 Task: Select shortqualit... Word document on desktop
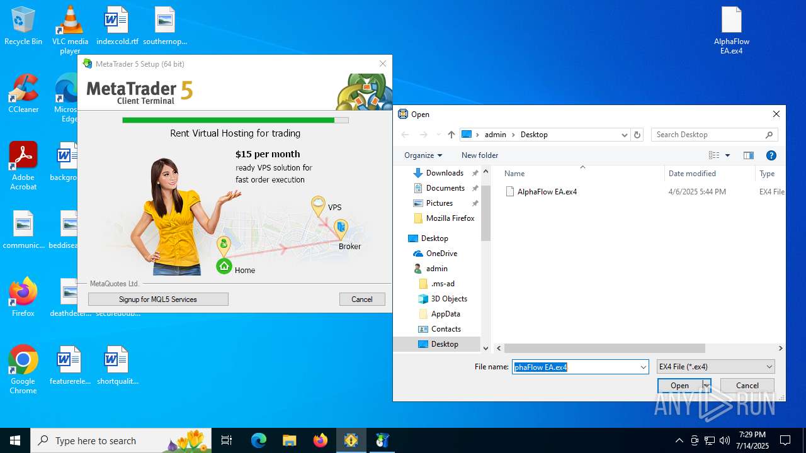click(117, 366)
